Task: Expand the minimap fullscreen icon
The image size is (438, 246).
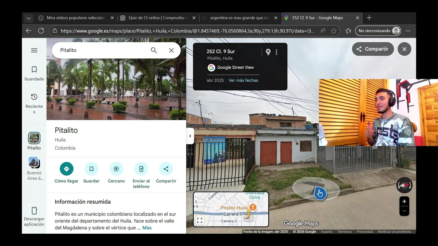Action: 200,221
